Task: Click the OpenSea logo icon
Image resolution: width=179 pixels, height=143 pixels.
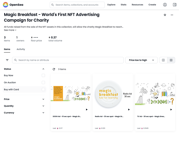Action: [x=6, y=5]
